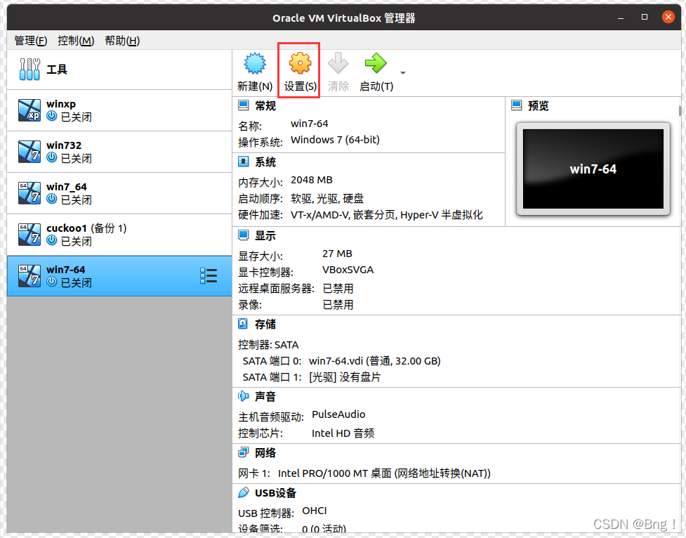Open System (系统) section header
This screenshot has width=686, height=538.
(x=265, y=162)
